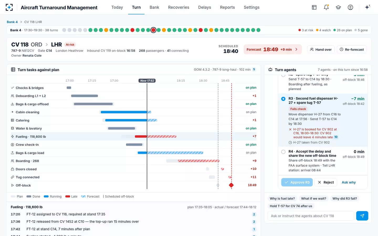Choose the 'What if we wait?' suggestion
The image size is (378, 236).
(314, 199)
